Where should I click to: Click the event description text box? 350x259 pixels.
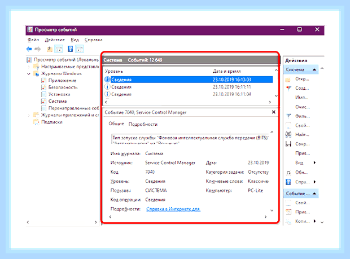point(190,139)
